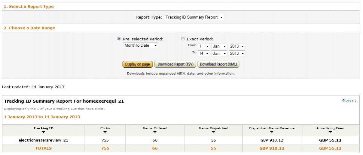
Task: Open the From day dropdown
Action: click(203, 46)
